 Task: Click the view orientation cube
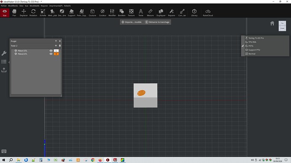click(x=282, y=26)
